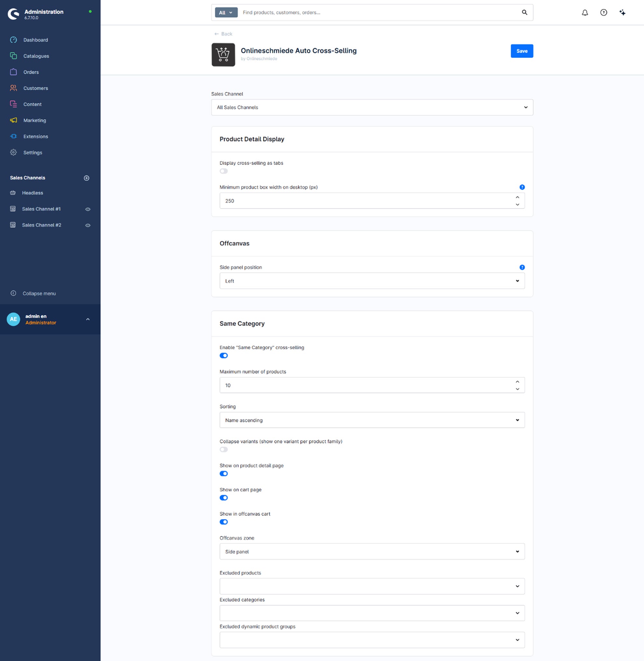Screen dimensions: 644x661
Task: Open the AI sparkle icon in header
Action: pyautogui.click(x=622, y=12)
